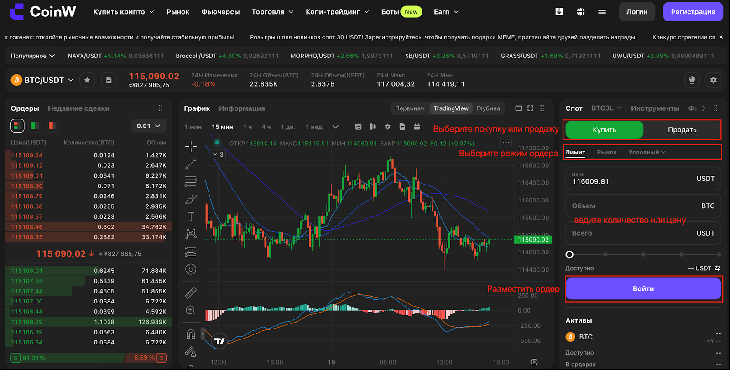Open chart settings gear in timeframe toolbar
This screenshot has height=370, width=730.
point(388,127)
